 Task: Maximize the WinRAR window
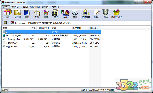(141, 2)
